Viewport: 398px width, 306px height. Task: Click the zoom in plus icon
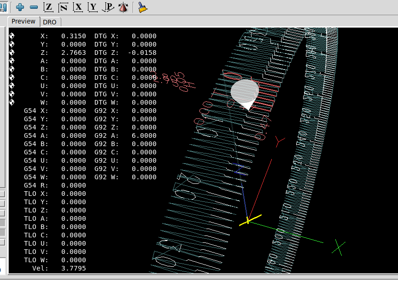(x=20, y=7)
